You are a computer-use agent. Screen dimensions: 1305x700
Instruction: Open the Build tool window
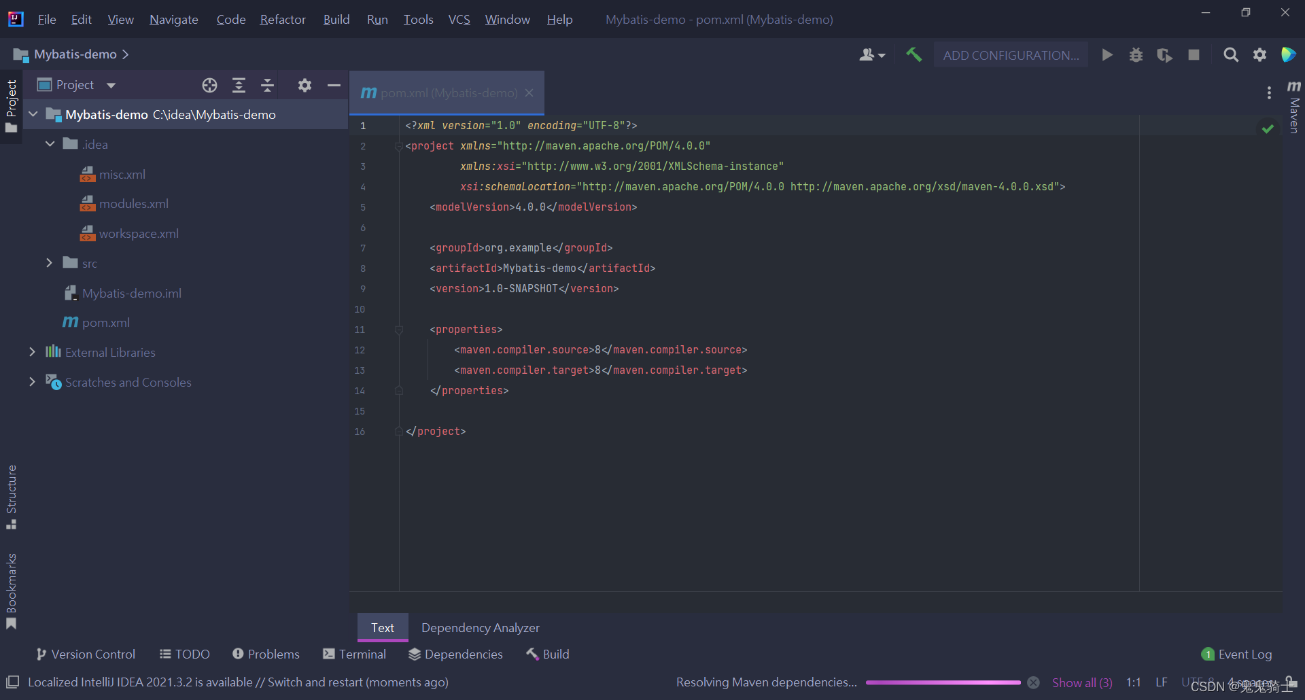click(x=548, y=654)
